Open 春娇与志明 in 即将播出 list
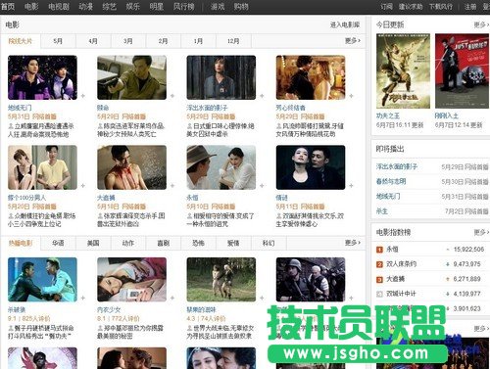This screenshot has height=369, width=490. [391, 181]
